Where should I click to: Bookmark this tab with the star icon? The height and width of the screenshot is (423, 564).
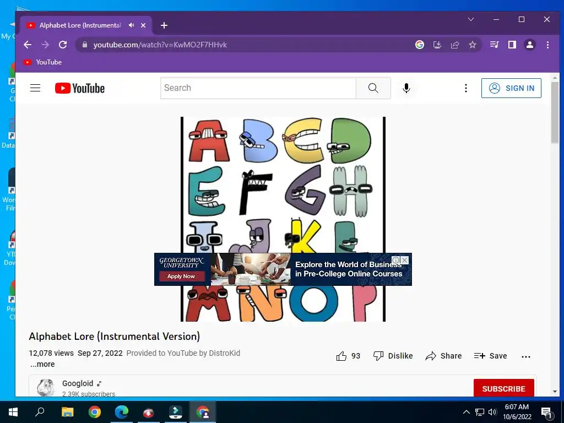pyautogui.click(x=472, y=45)
